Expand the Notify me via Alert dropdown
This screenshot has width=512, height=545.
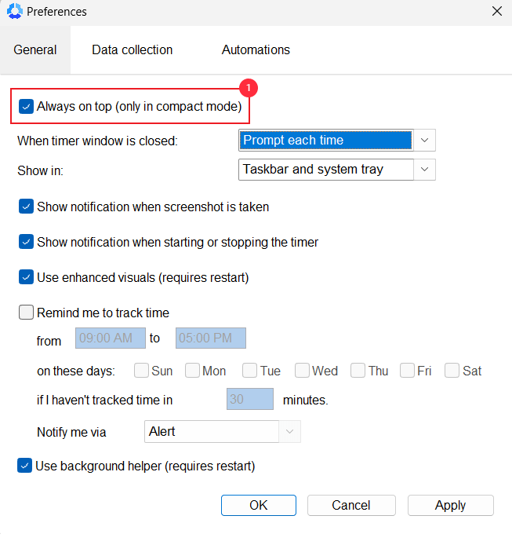click(x=289, y=432)
